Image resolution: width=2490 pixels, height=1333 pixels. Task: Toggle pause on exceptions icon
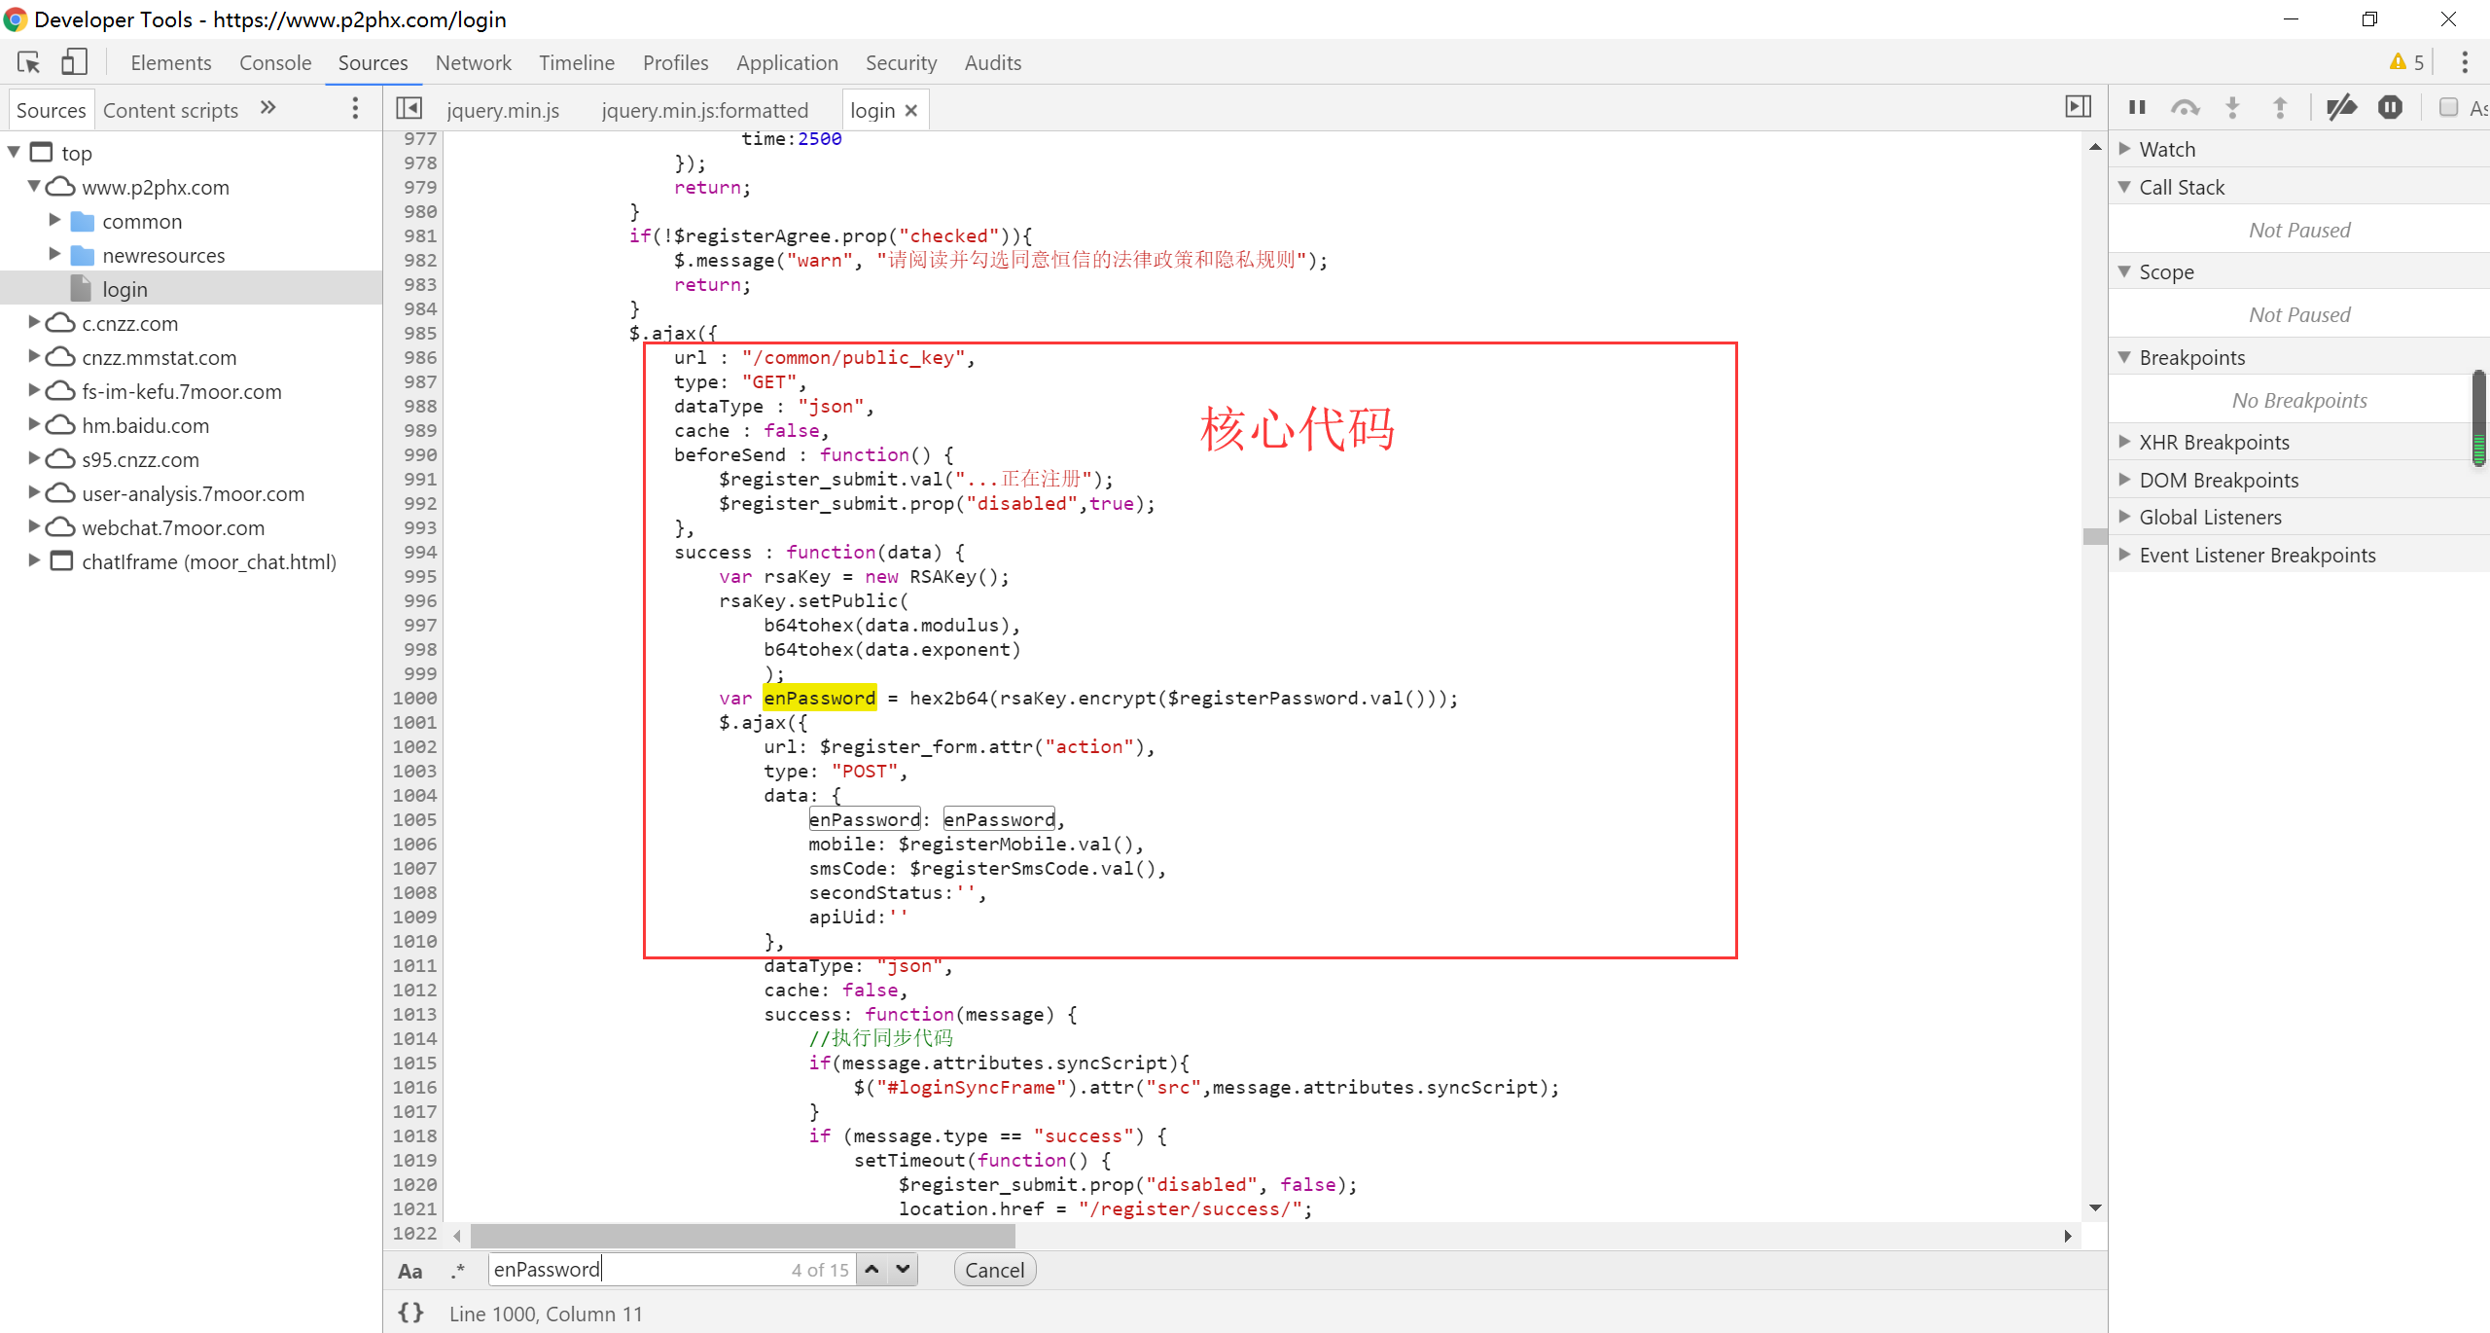tap(2390, 107)
